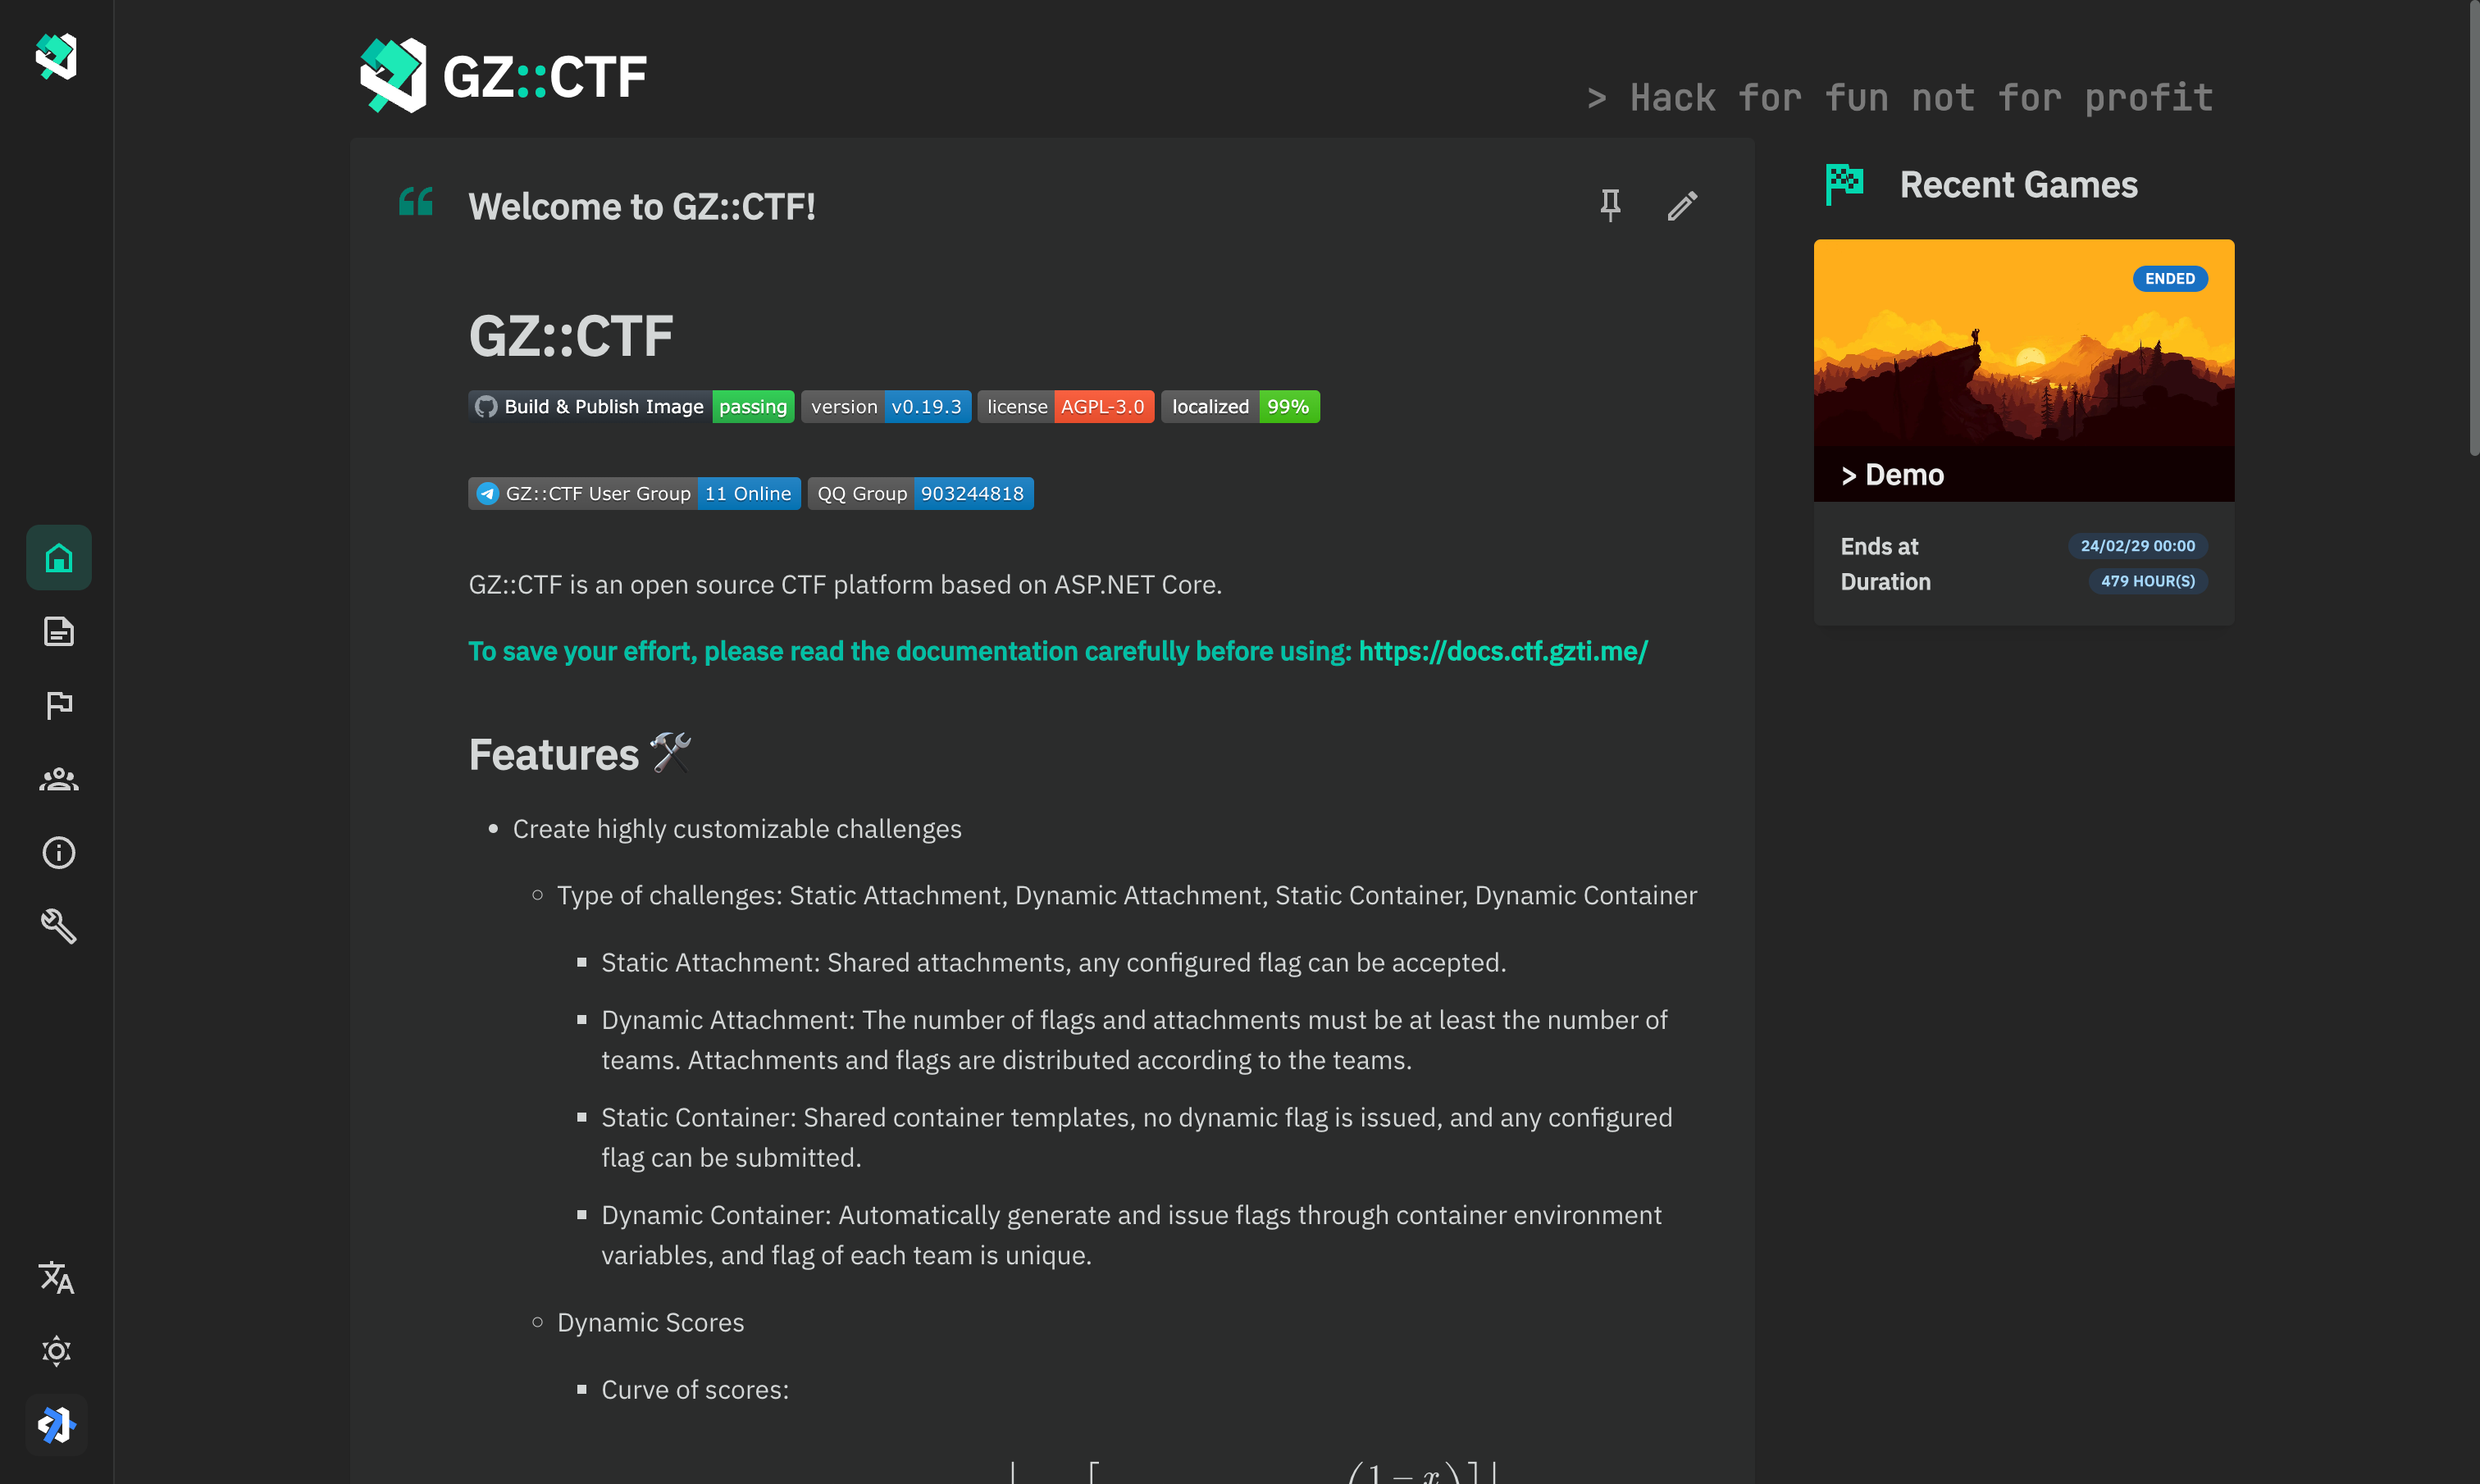The height and width of the screenshot is (1484, 2480).
Task: Open the GZ::CTF User Group Telegram badge
Action: [x=634, y=494]
